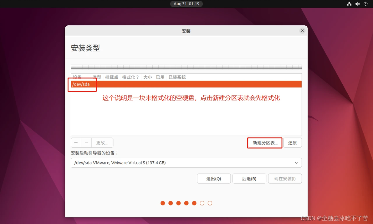Close the 安装 installer window
The height and width of the screenshot is (224, 373).
pyautogui.click(x=302, y=31)
